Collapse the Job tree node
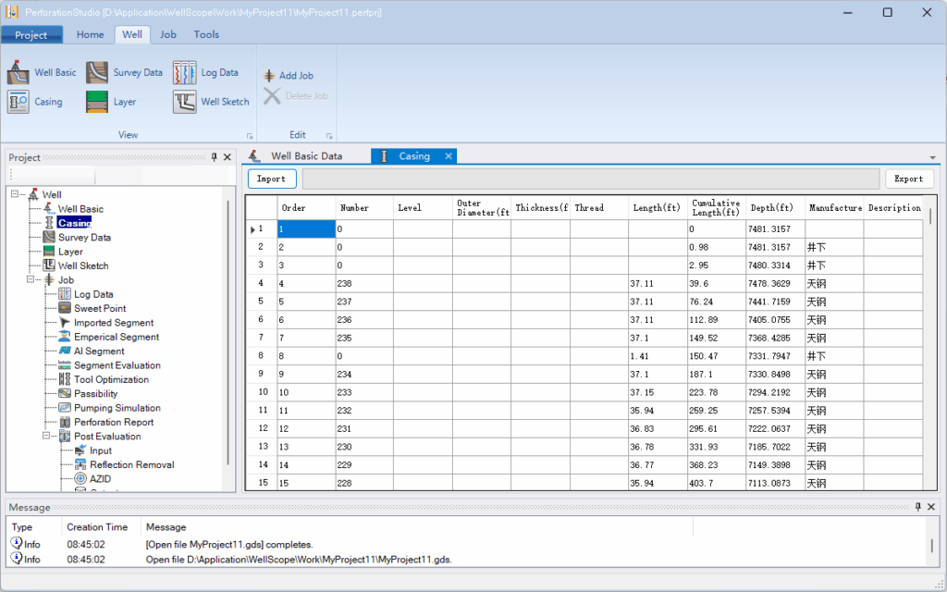 (31, 279)
